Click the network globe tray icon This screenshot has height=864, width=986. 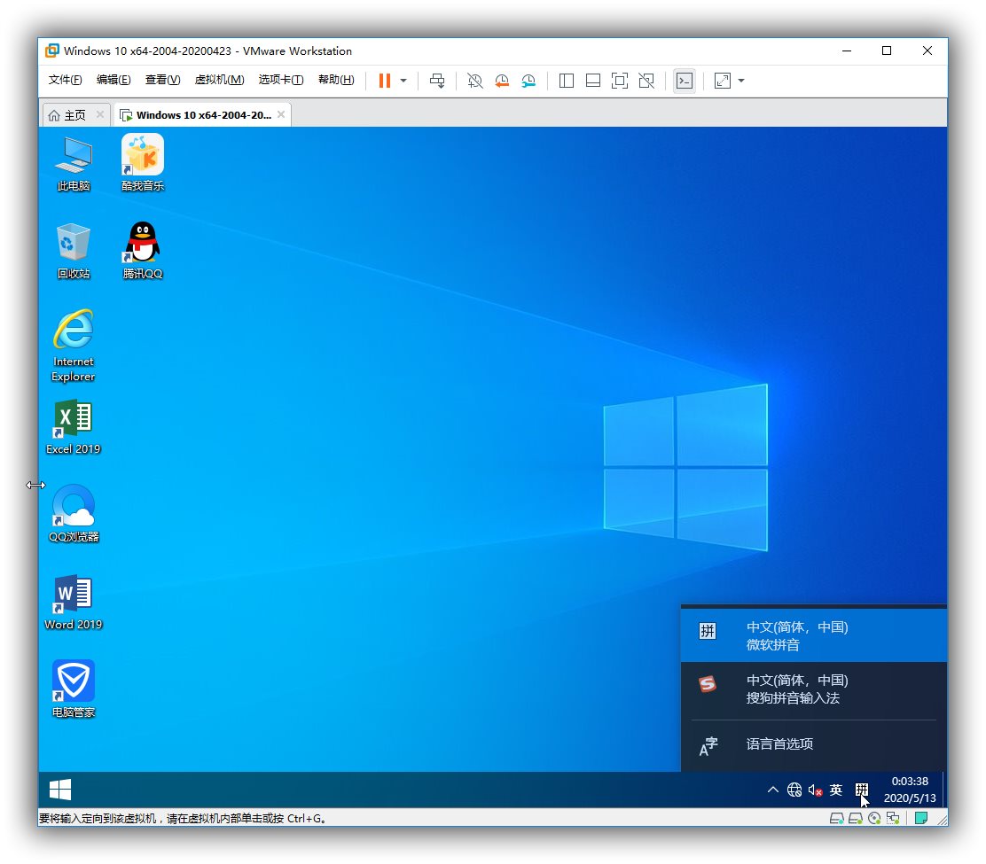pos(794,790)
